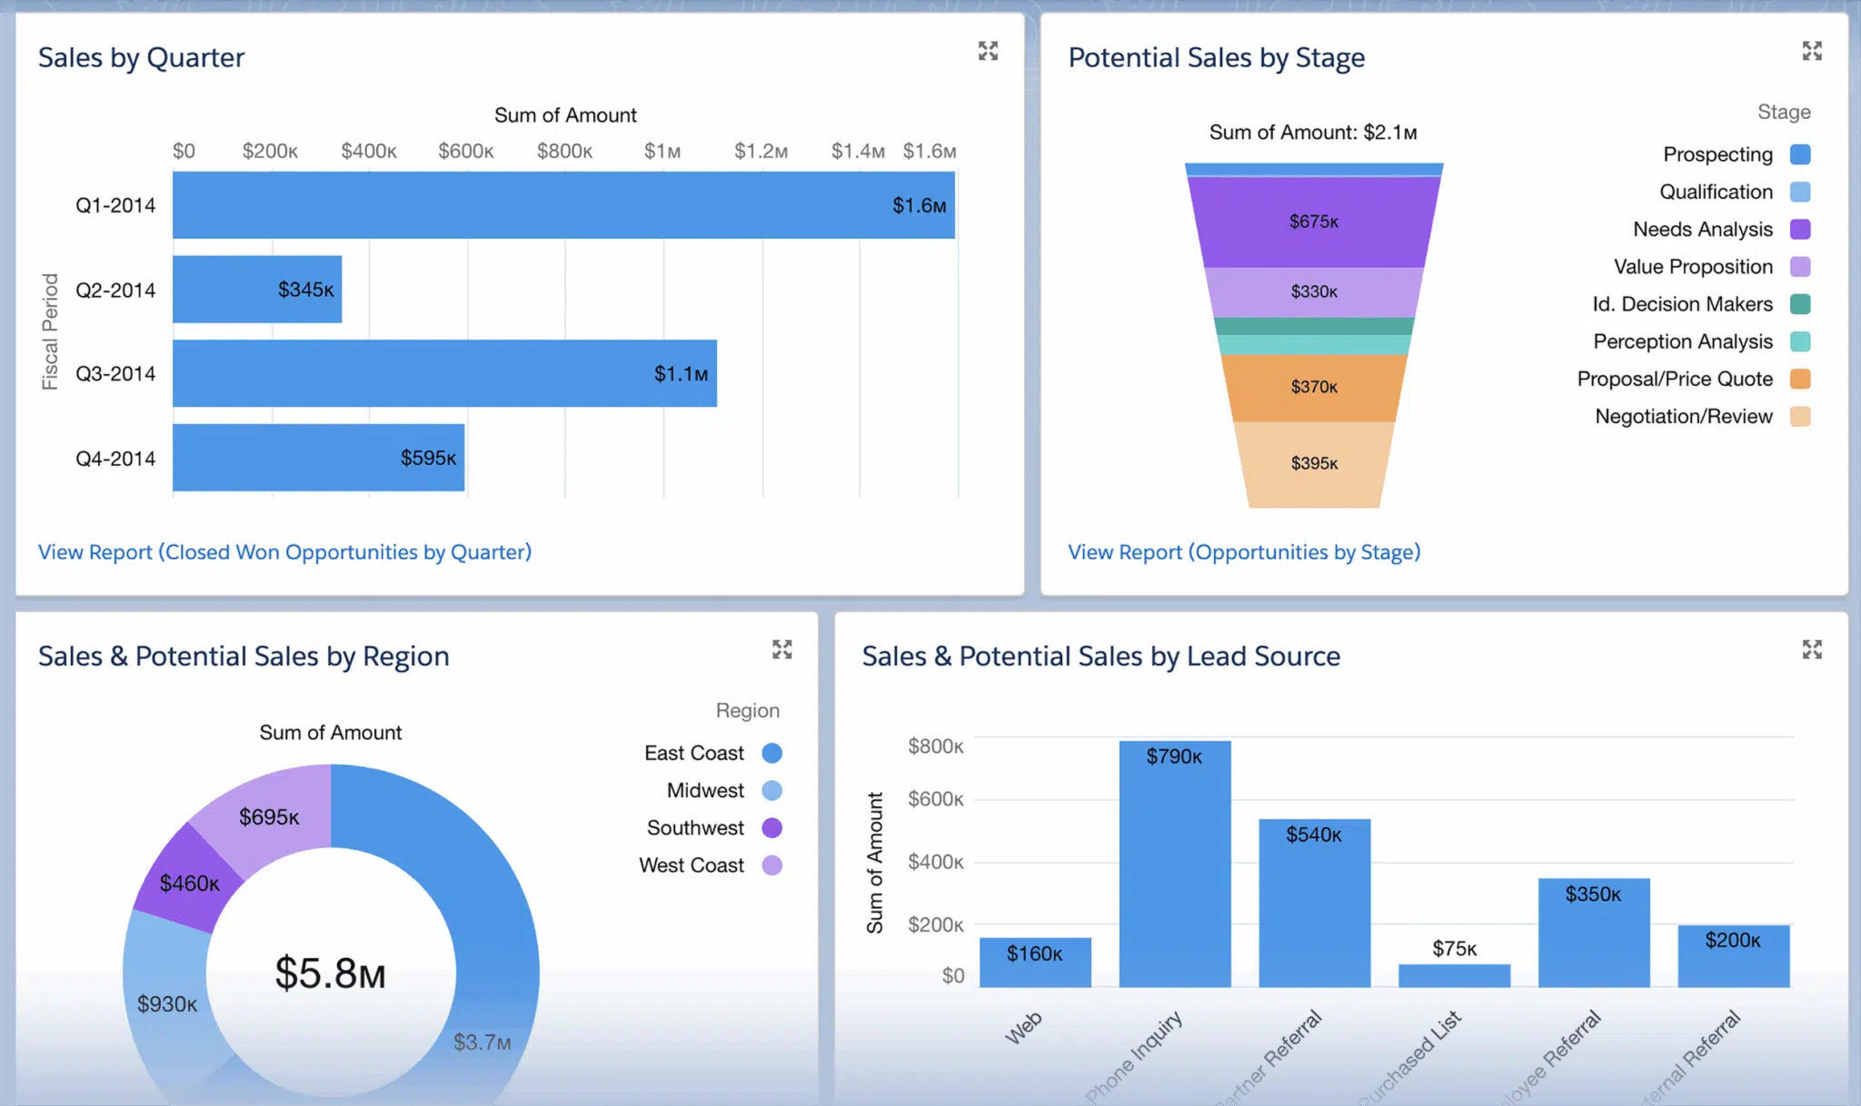Image resolution: width=1861 pixels, height=1106 pixels.
Task: Open View Report (Closed Won Opportunities by Quarter)
Action: pos(284,552)
